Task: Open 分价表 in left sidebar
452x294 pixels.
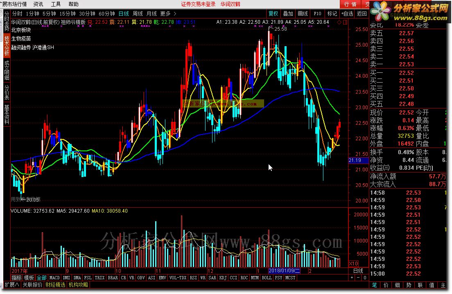Action: tap(7, 92)
